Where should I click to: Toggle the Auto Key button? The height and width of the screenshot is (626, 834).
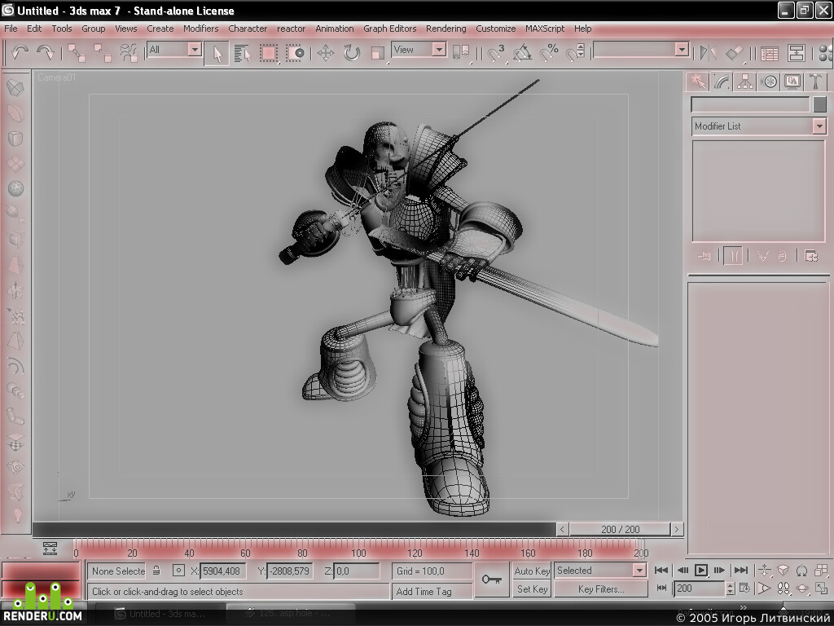click(x=532, y=571)
